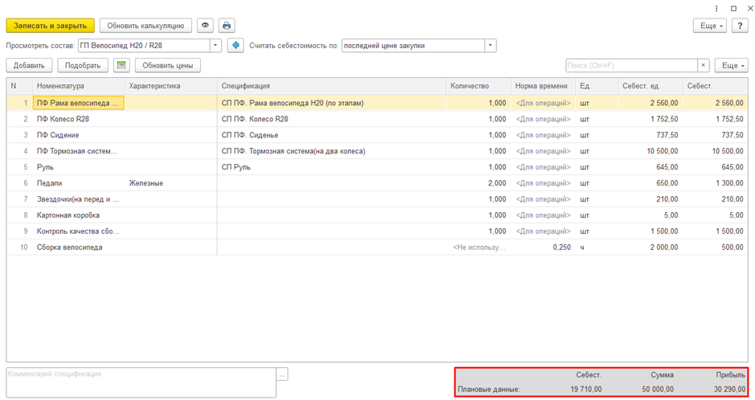Select the ПФ Сидение row
Screen dimensions: 755x400
click(377, 135)
